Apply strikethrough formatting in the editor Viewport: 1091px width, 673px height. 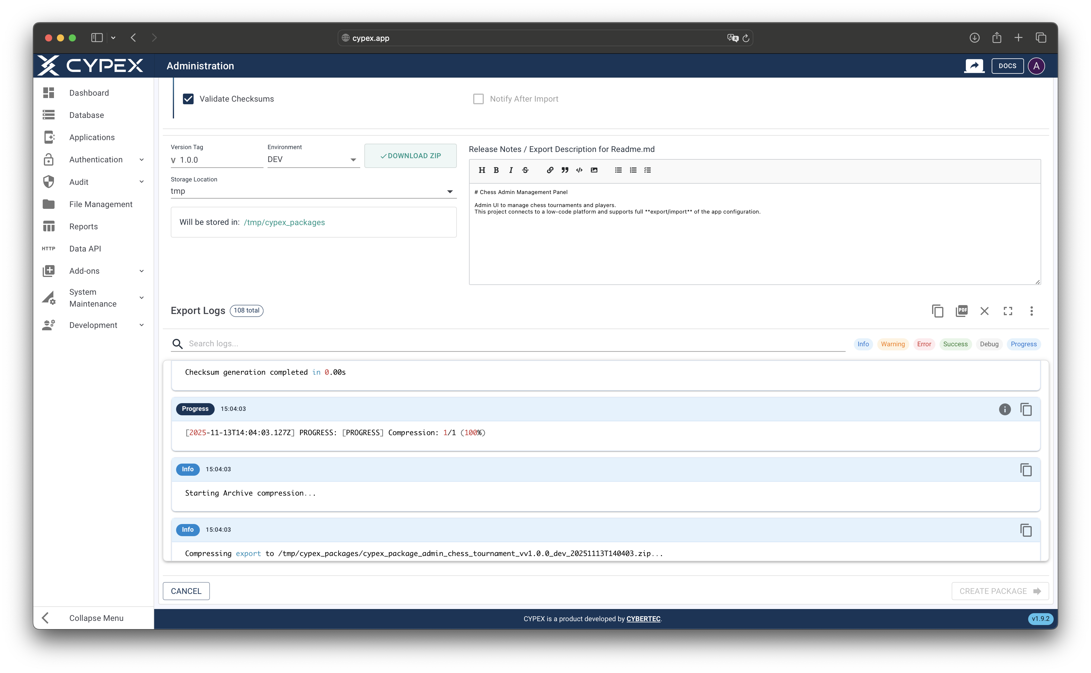[525, 170]
